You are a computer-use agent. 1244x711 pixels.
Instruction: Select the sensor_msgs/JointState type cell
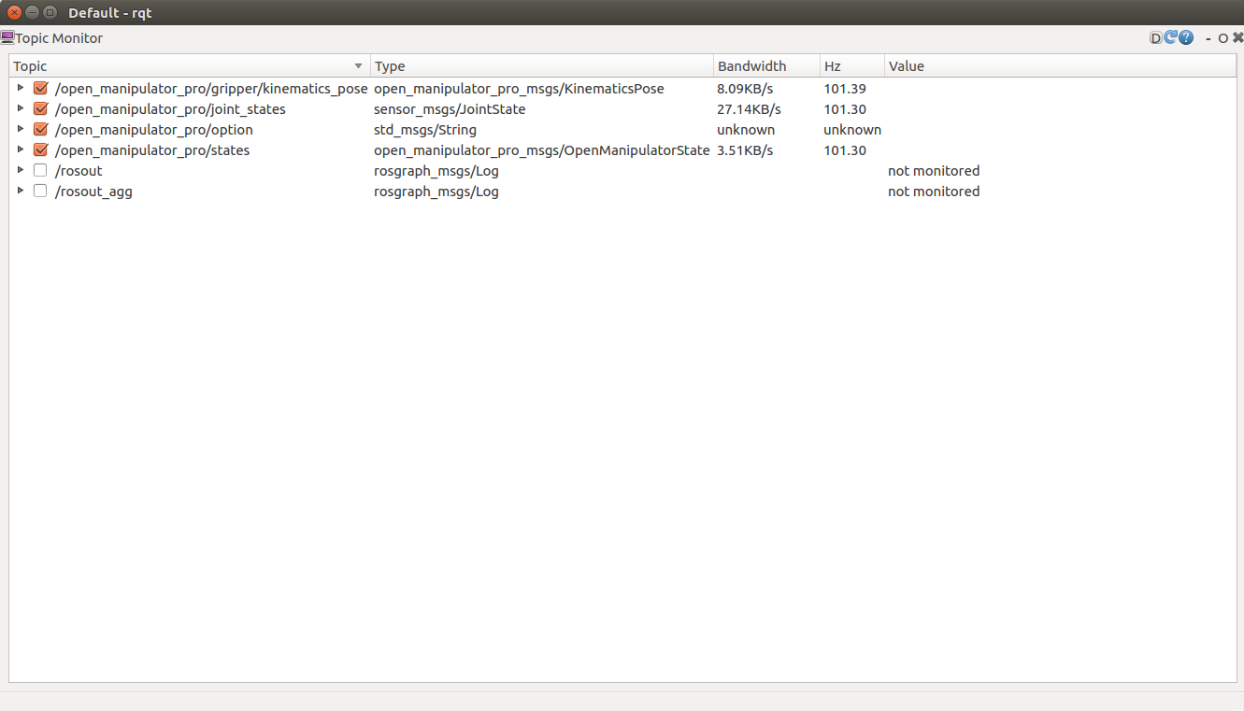450,109
